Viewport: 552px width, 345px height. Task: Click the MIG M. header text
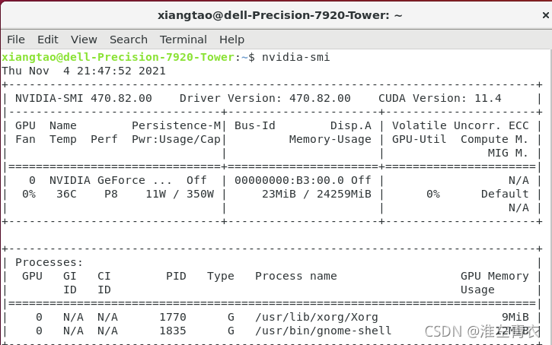pyautogui.click(x=508, y=153)
